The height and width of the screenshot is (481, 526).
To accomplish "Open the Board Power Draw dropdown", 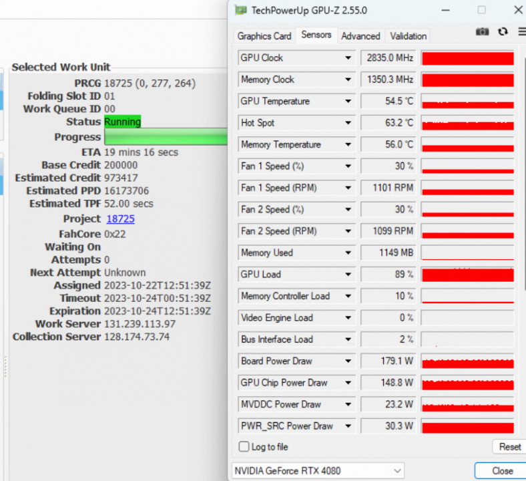I will tap(348, 361).
